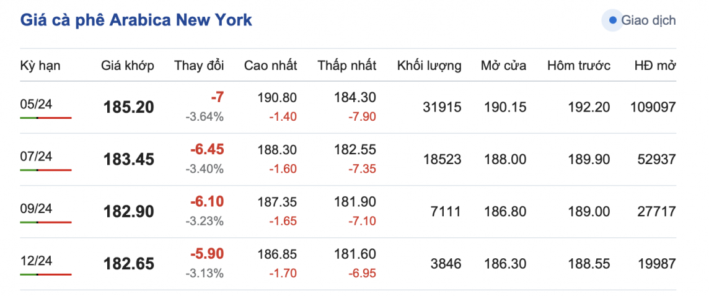Click the Thay đổi column header
The image size is (709, 296).
click(199, 65)
